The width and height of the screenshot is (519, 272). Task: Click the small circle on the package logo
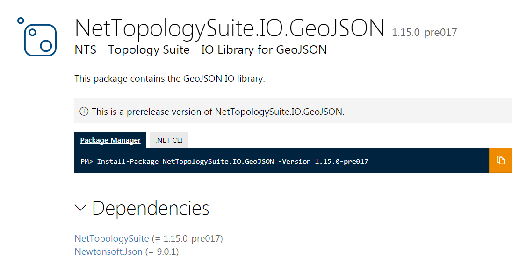click(x=20, y=20)
